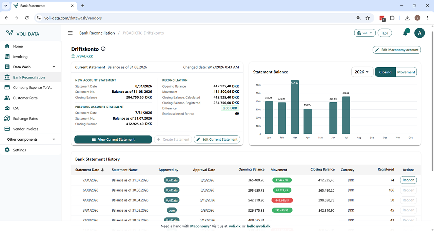Screen dimensions: 434x231
Task: Bookmark this page with the star icon
Action: tap(368, 18)
